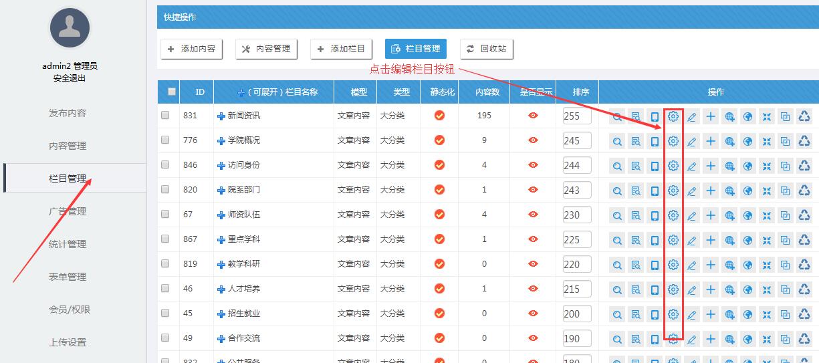This screenshot has width=819, height=363.
Task: Tick the checkbox for row ID 831
Action: pyautogui.click(x=165, y=115)
